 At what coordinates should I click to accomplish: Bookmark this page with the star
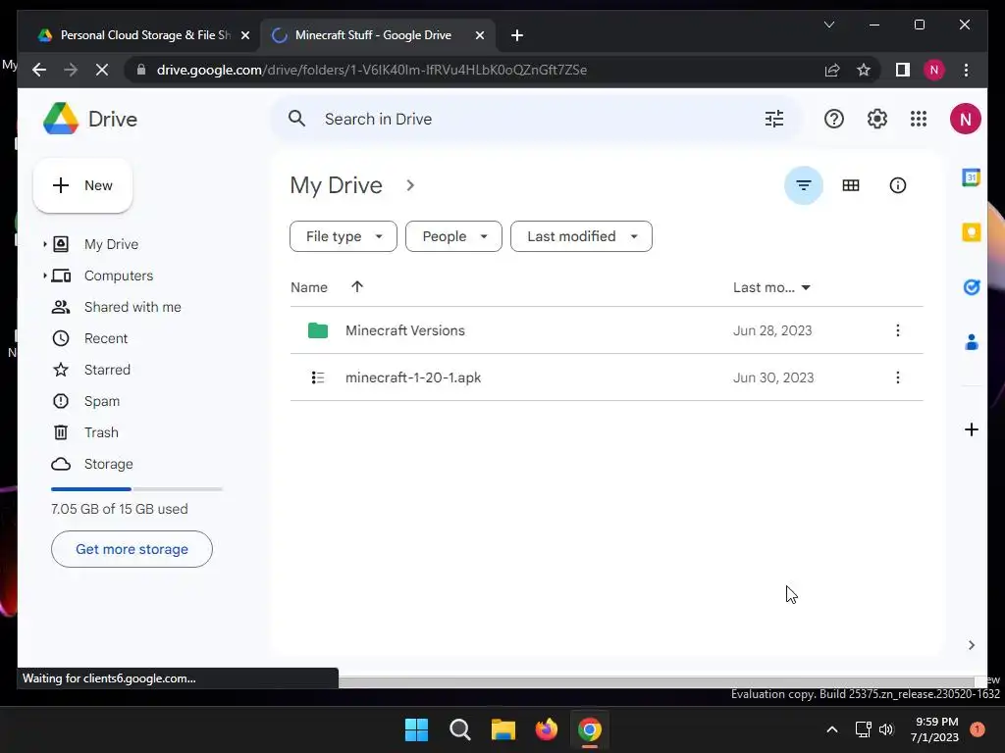click(x=864, y=70)
